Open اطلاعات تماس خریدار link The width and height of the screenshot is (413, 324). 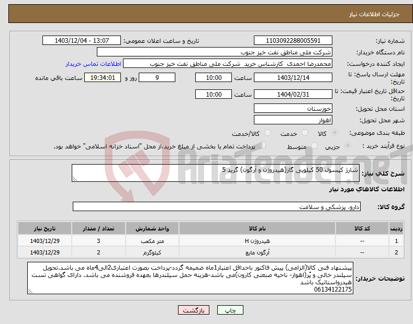pos(93,64)
